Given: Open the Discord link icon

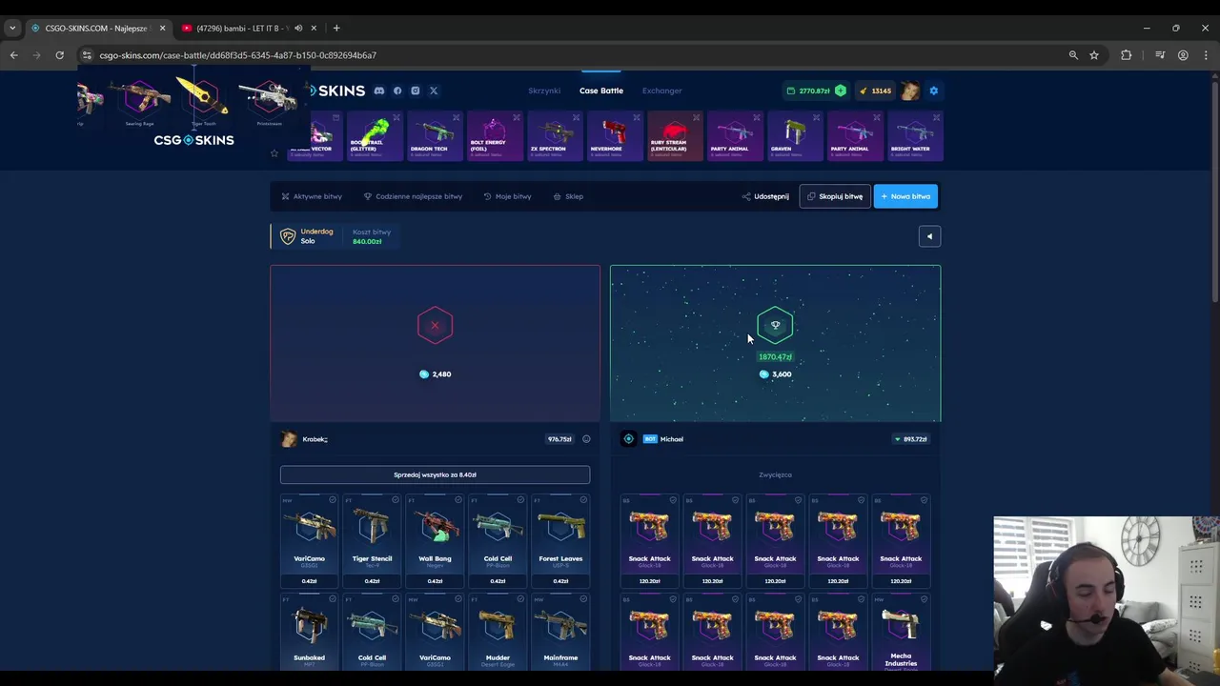Looking at the screenshot, I should 379,91.
